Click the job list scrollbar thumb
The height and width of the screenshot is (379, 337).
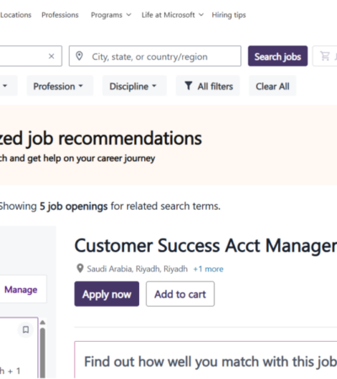[x=43, y=353]
